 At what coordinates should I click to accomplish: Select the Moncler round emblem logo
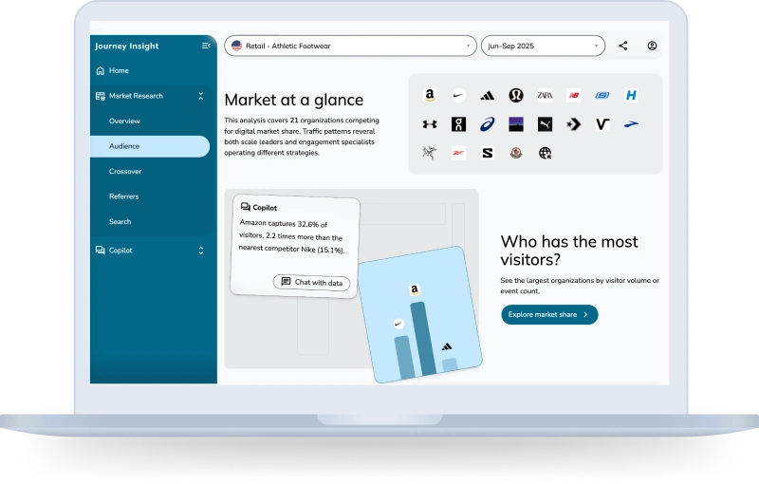click(516, 153)
